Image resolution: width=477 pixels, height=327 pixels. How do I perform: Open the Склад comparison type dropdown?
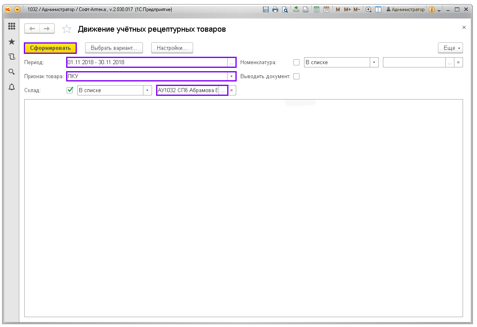pyautogui.click(x=147, y=90)
